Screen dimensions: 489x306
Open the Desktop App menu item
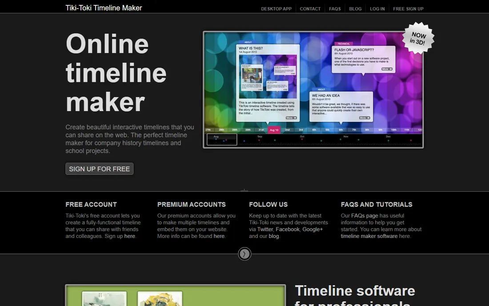coord(276,9)
